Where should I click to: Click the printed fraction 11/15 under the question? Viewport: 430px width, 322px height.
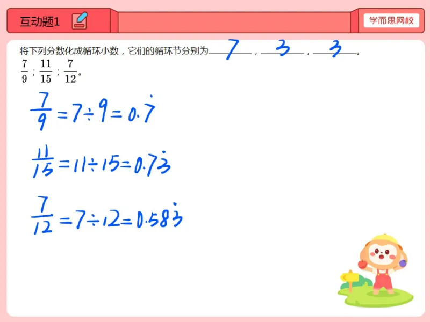click(x=46, y=71)
